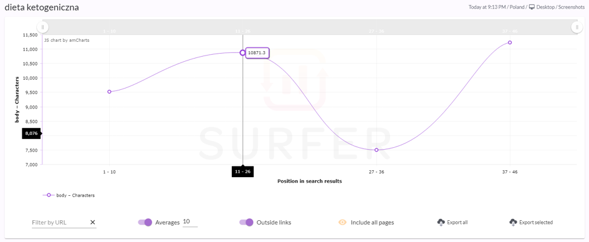589x242 pixels.
Task: Click the left scrollbar grip handle
Action: [x=42, y=27]
